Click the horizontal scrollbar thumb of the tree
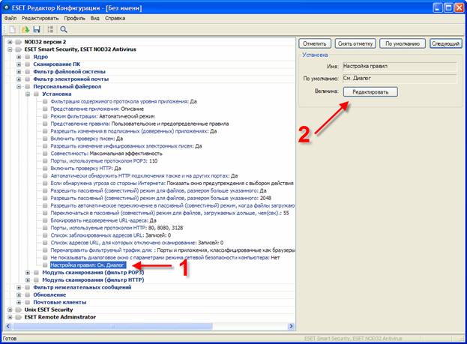 tap(113, 326)
